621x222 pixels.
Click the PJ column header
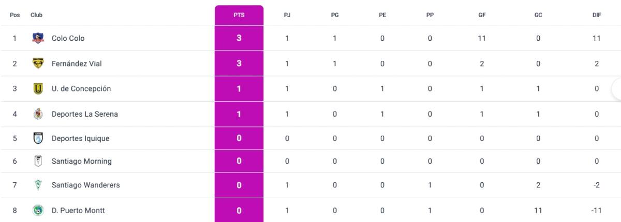(287, 15)
